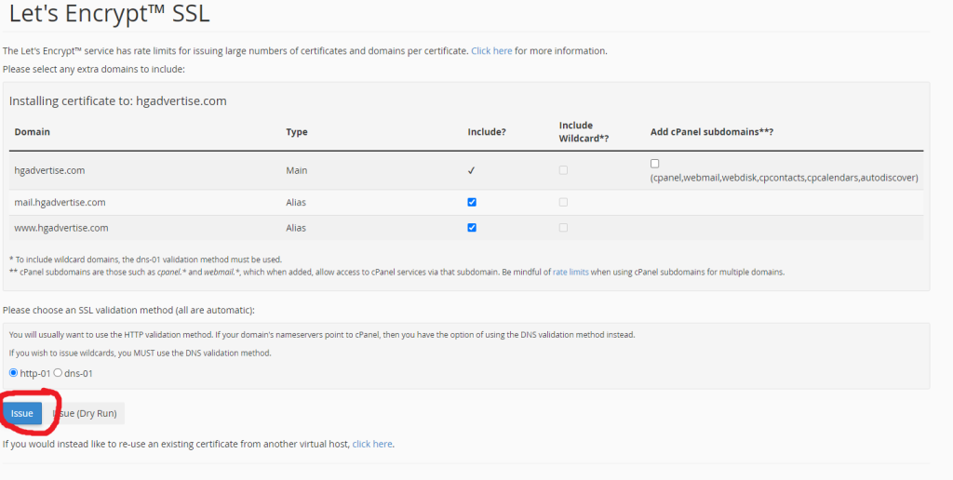Viewport: 953px width, 480px height.
Task: Click wildcard checkbox for hgadvertise.com row
Action: [x=564, y=170]
